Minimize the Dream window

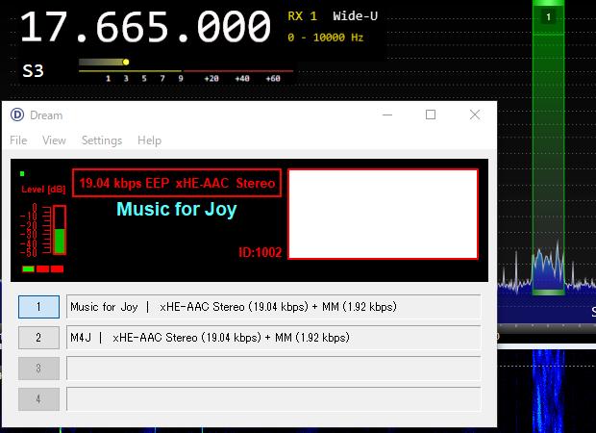click(386, 115)
